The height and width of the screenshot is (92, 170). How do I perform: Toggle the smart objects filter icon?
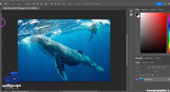tap(163, 67)
